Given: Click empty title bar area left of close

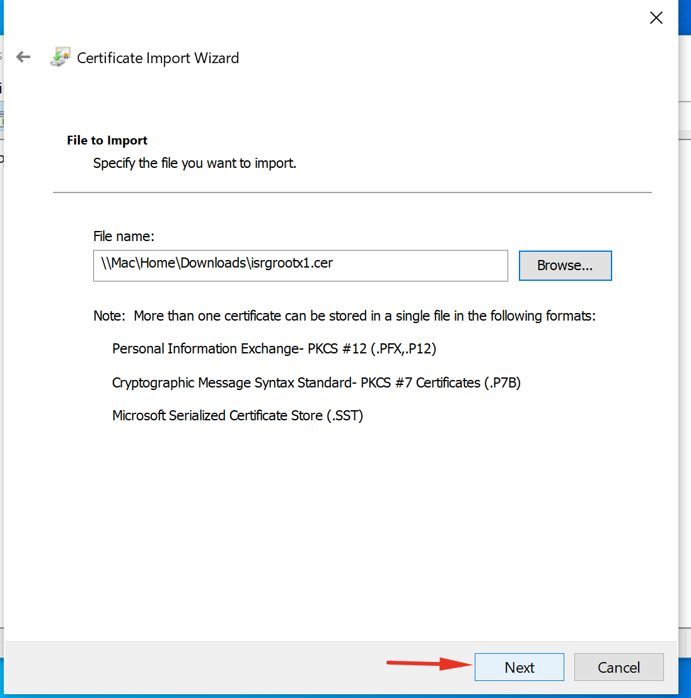Looking at the screenshot, I should coord(378,18).
